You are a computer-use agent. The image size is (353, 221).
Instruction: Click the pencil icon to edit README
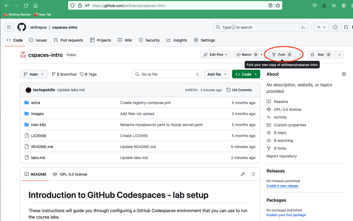(x=243, y=174)
